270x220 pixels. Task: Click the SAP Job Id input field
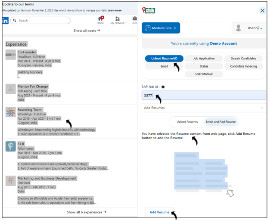point(204,96)
